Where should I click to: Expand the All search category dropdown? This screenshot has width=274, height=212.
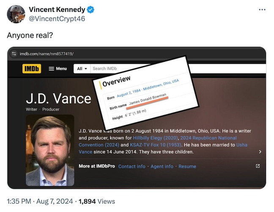[82, 69]
